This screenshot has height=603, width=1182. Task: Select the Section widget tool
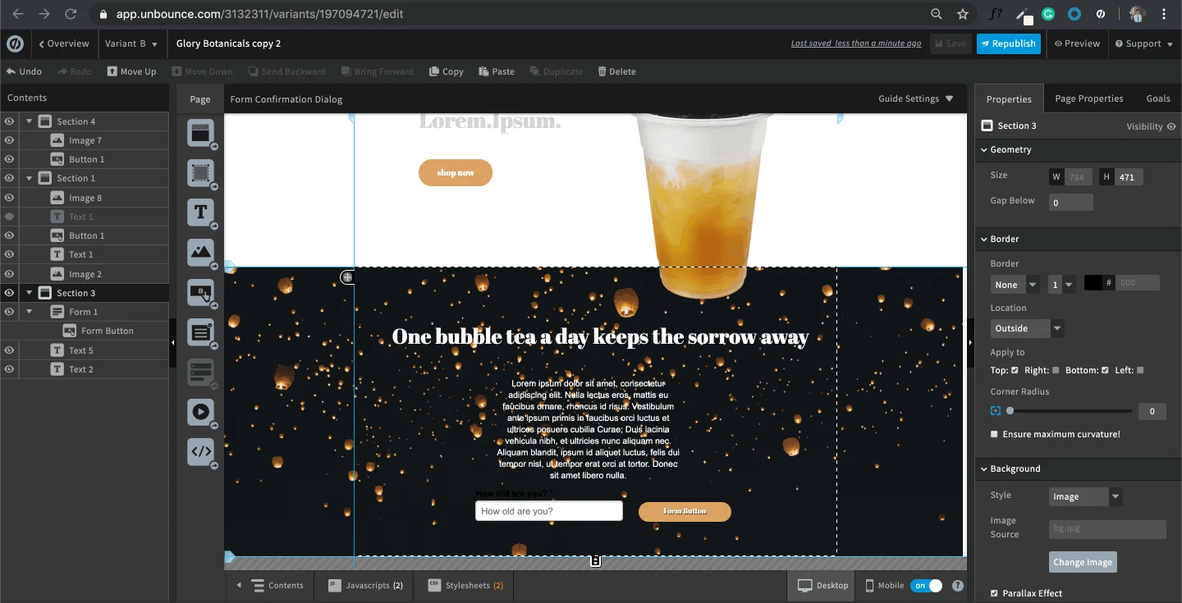click(x=200, y=132)
